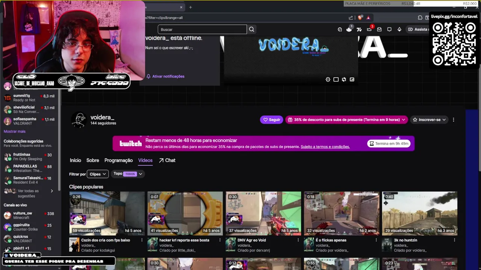This screenshot has height=270, width=481.
Task: Open the Programação tab
Action: pyautogui.click(x=118, y=160)
